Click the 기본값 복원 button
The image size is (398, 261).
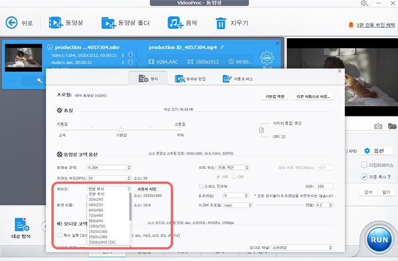click(275, 97)
